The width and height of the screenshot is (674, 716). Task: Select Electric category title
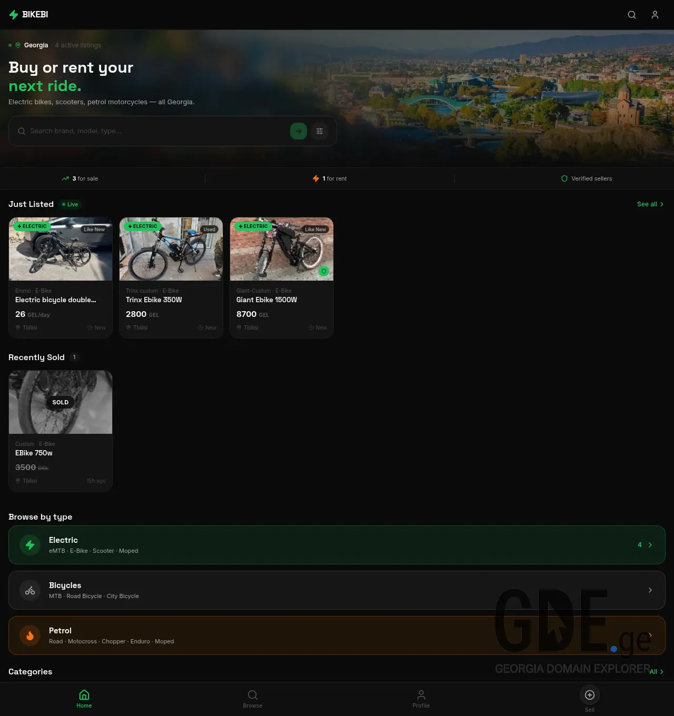[63, 540]
